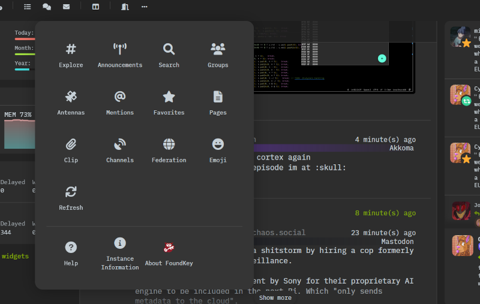The width and height of the screenshot is (480, 304).
Task: Click Refresh in the menu
Action: click(71, 198)
